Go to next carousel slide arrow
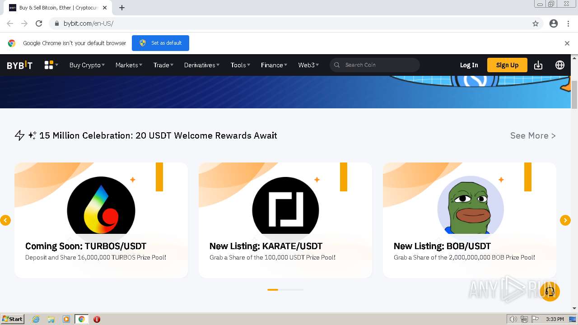Viewport: 578px width, 325px height. 565,220
